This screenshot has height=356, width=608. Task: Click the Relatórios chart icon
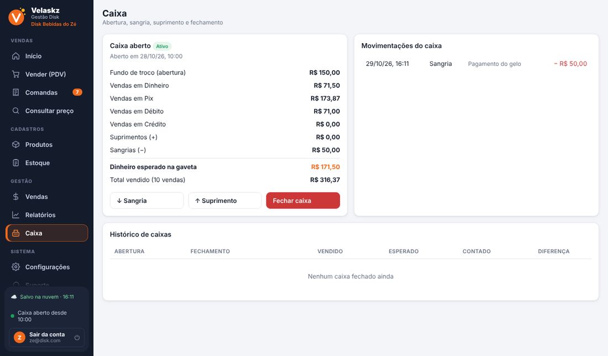pos(15,214)
